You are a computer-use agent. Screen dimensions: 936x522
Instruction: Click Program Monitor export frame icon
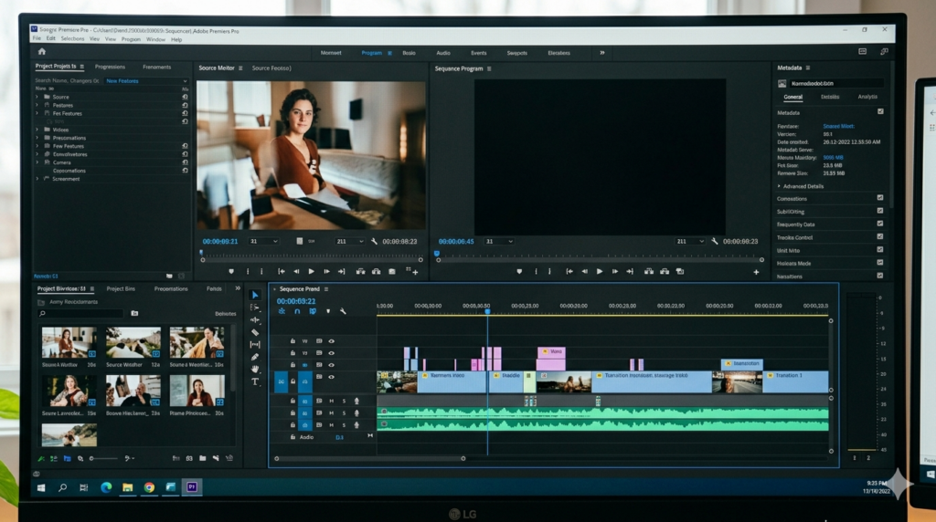[680, 271]
